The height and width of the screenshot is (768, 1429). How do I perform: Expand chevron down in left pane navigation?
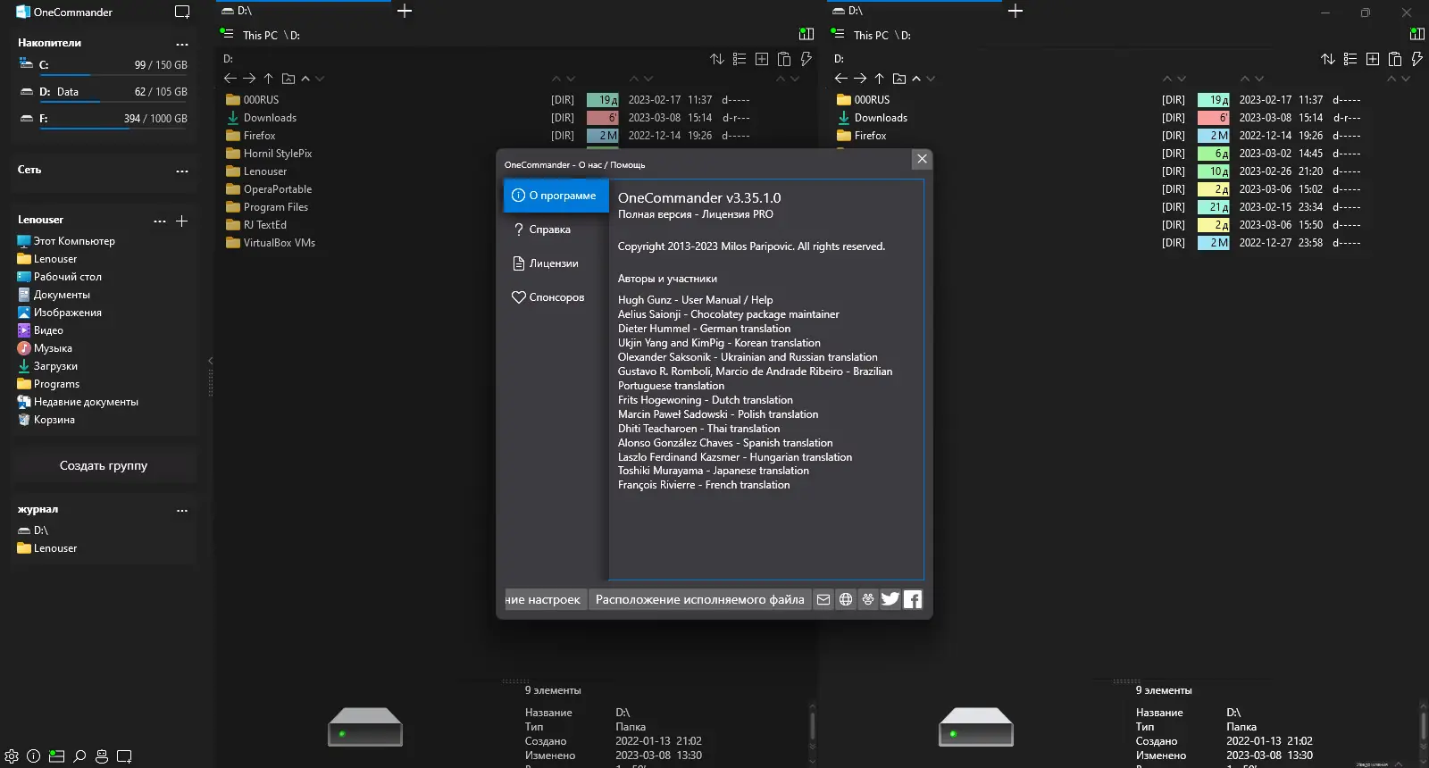[320, 79]
